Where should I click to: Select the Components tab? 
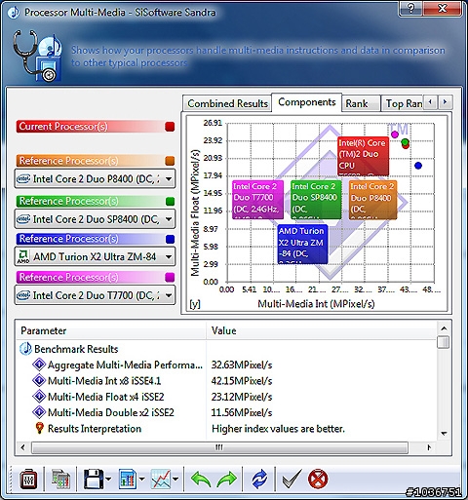coord(307,102)
